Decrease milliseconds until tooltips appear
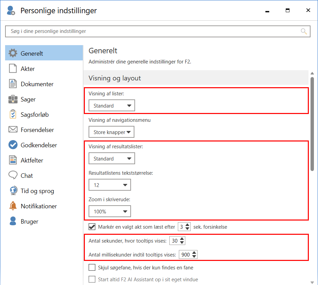The height and width of the screenshot is (285, 318). tap(194, 256)
